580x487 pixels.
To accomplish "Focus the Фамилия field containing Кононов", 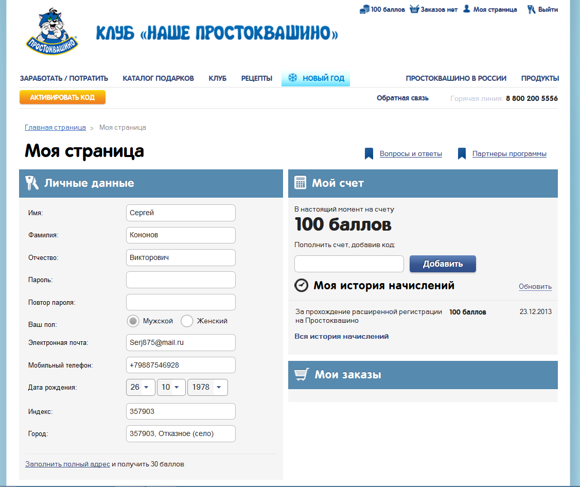I will tap(181, 235).
